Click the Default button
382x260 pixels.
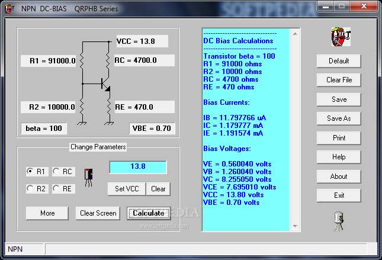(x=339, y=61)
